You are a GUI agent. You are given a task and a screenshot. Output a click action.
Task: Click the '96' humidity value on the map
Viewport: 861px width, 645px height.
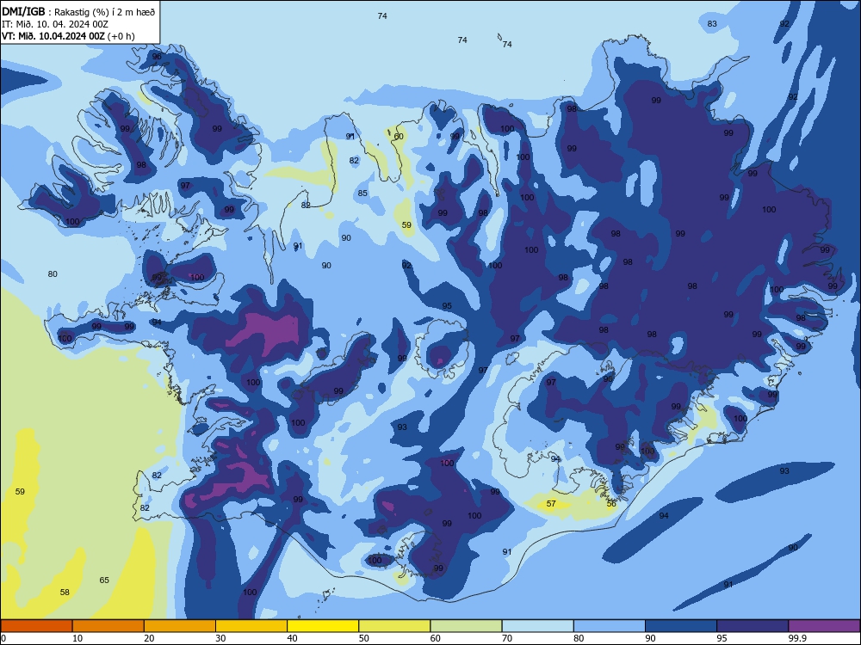coord(157,57)
